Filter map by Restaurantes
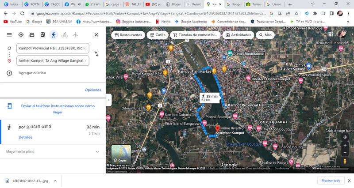 tap(128, 35)
